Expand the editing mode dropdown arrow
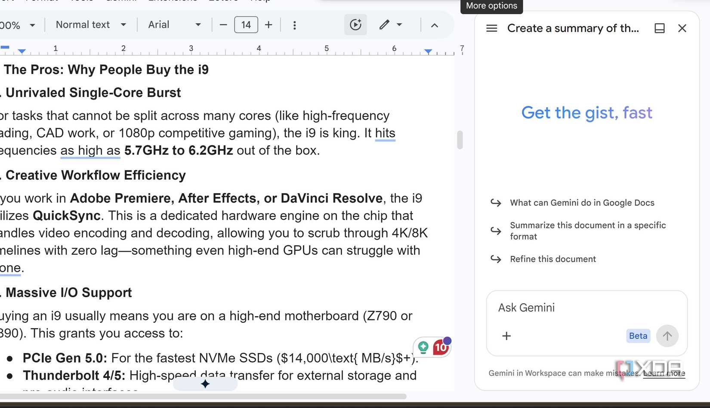This screenshot has height=408, width=710. pyautogui.click(x=399, y=25)
